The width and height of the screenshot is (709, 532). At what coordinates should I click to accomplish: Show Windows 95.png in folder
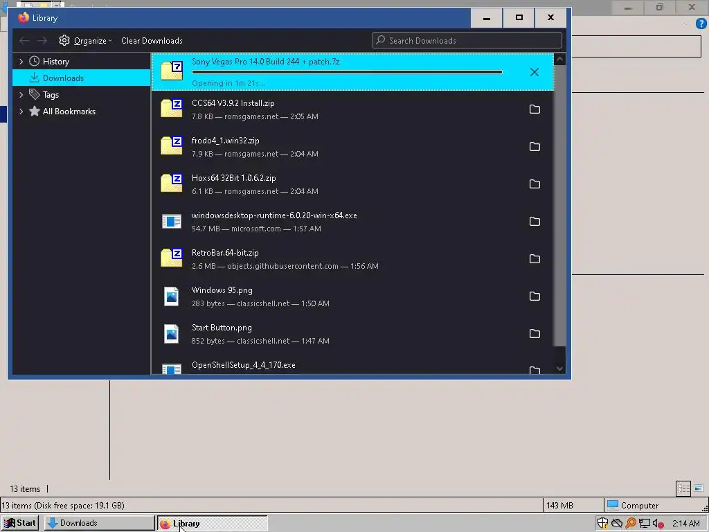(535, 296)
